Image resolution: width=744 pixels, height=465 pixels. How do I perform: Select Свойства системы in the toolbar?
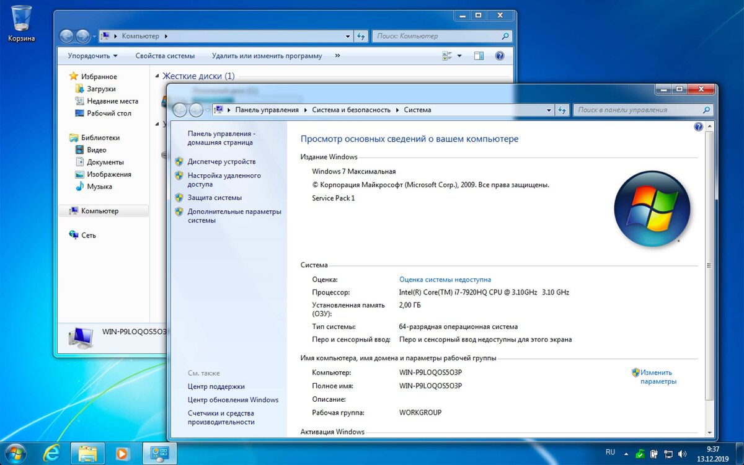(x=164, y=56)
